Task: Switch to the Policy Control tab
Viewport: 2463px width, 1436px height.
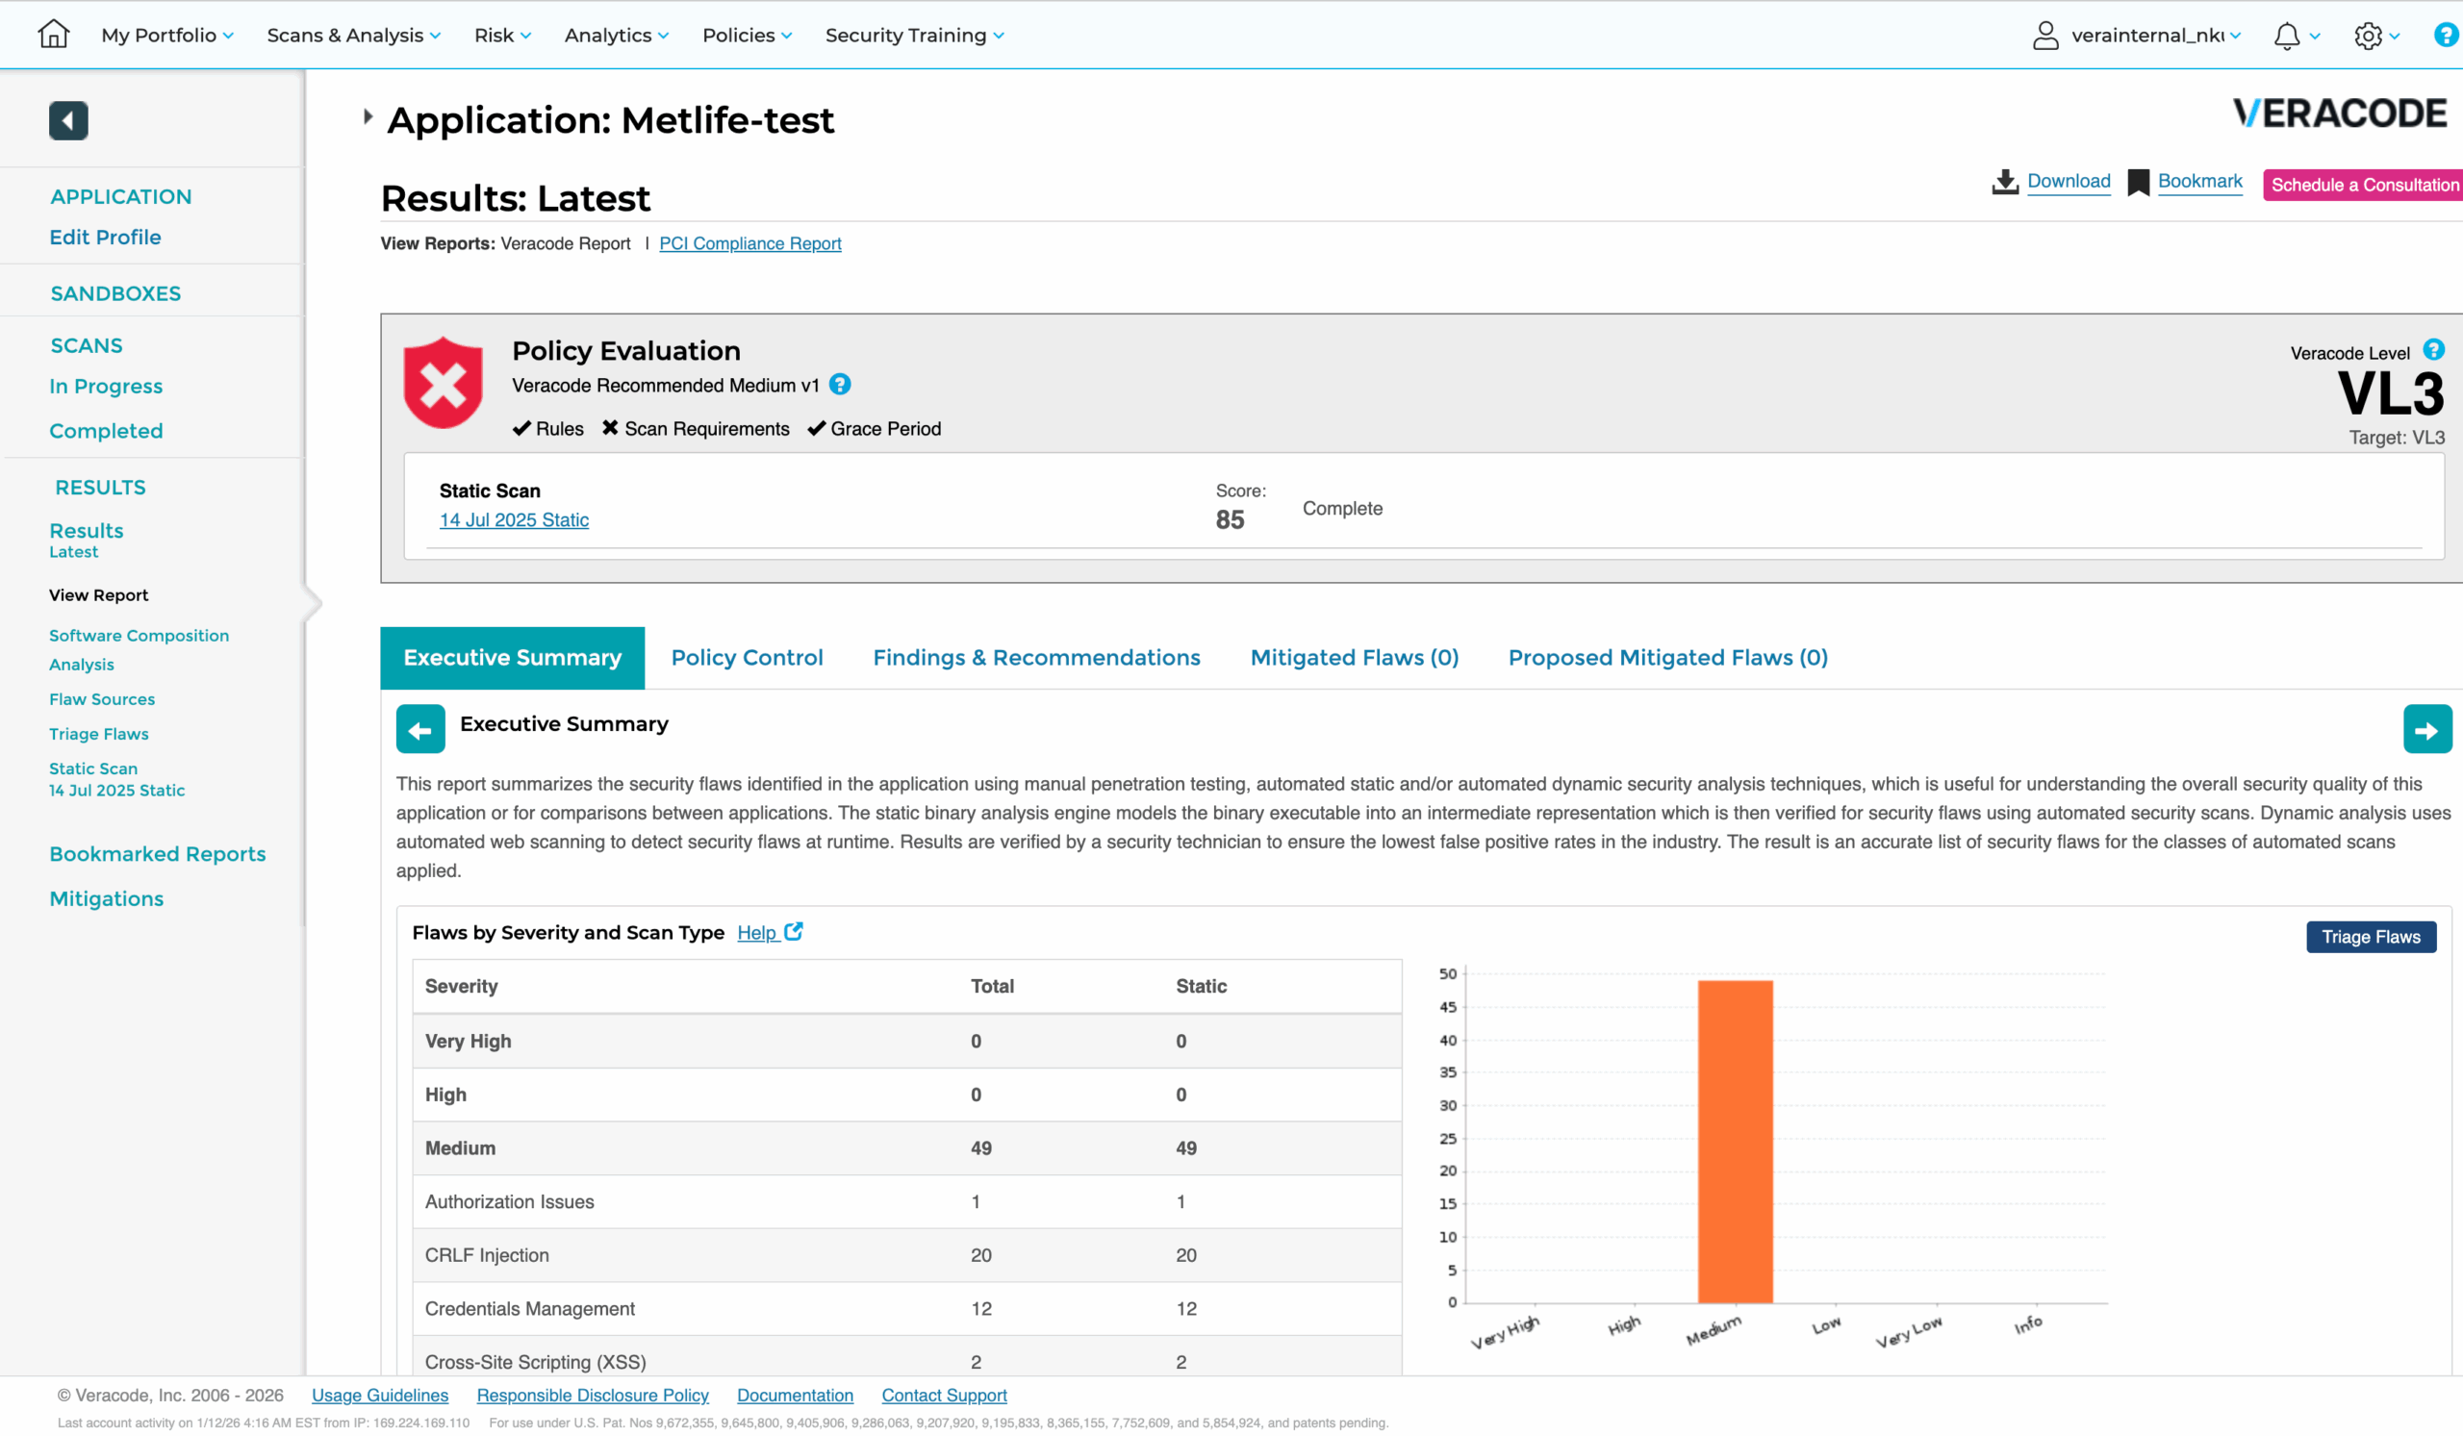Action: [747, 658]
